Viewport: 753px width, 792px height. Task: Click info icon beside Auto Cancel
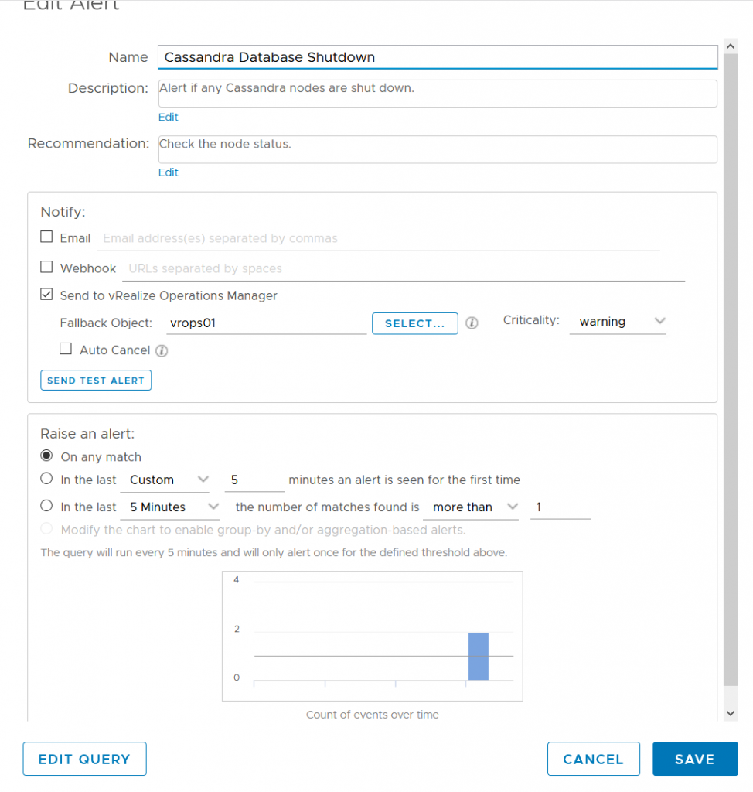click(162, 350)
